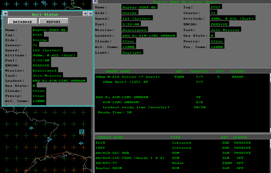Click the AN/ALQ-135 TEWS sensor entry
271x173 pixels.
130,158
